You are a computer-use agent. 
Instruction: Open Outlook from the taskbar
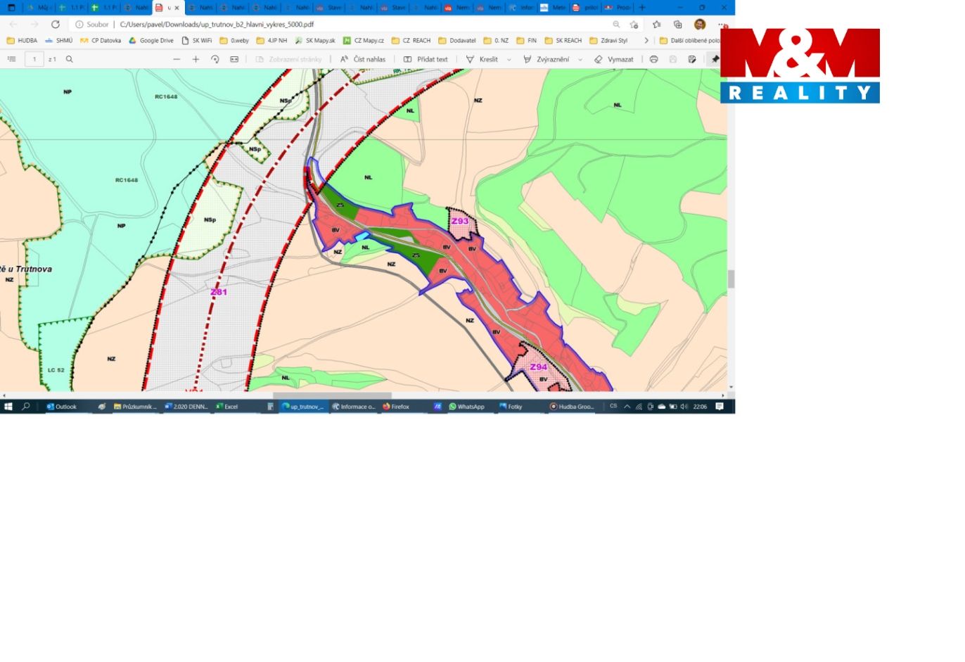(62, 407)
